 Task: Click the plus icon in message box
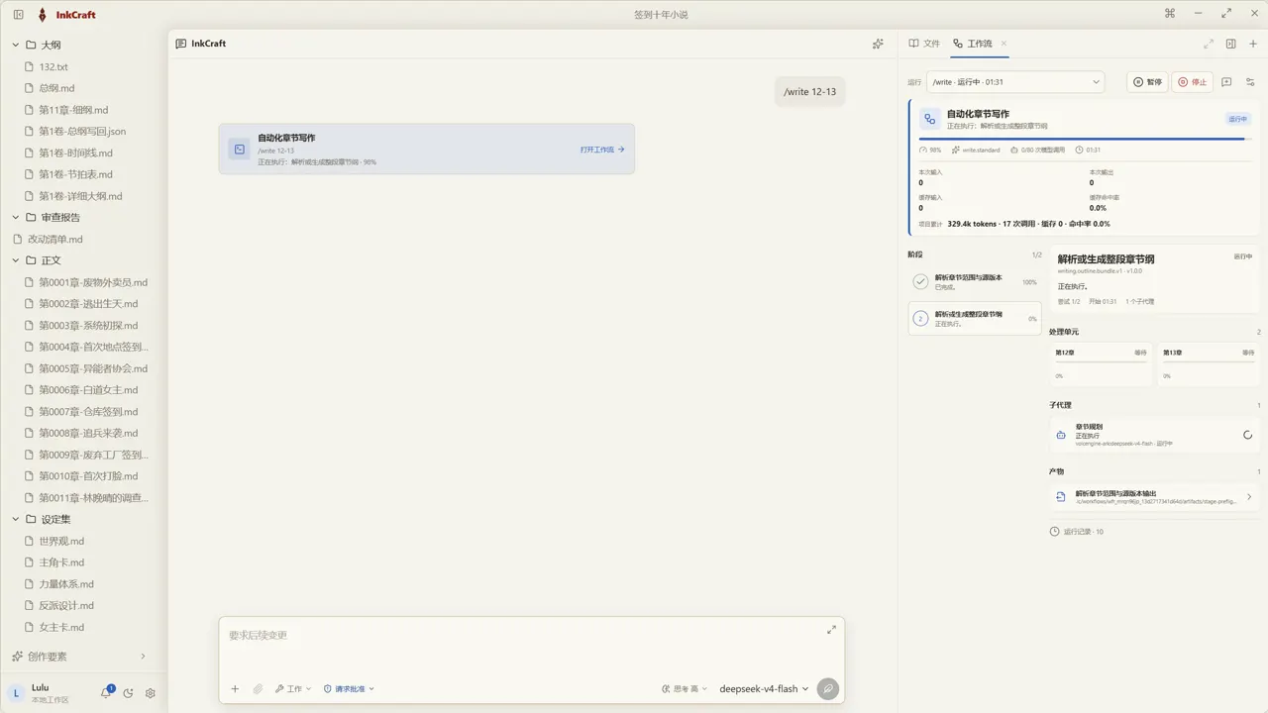(235, 689)
